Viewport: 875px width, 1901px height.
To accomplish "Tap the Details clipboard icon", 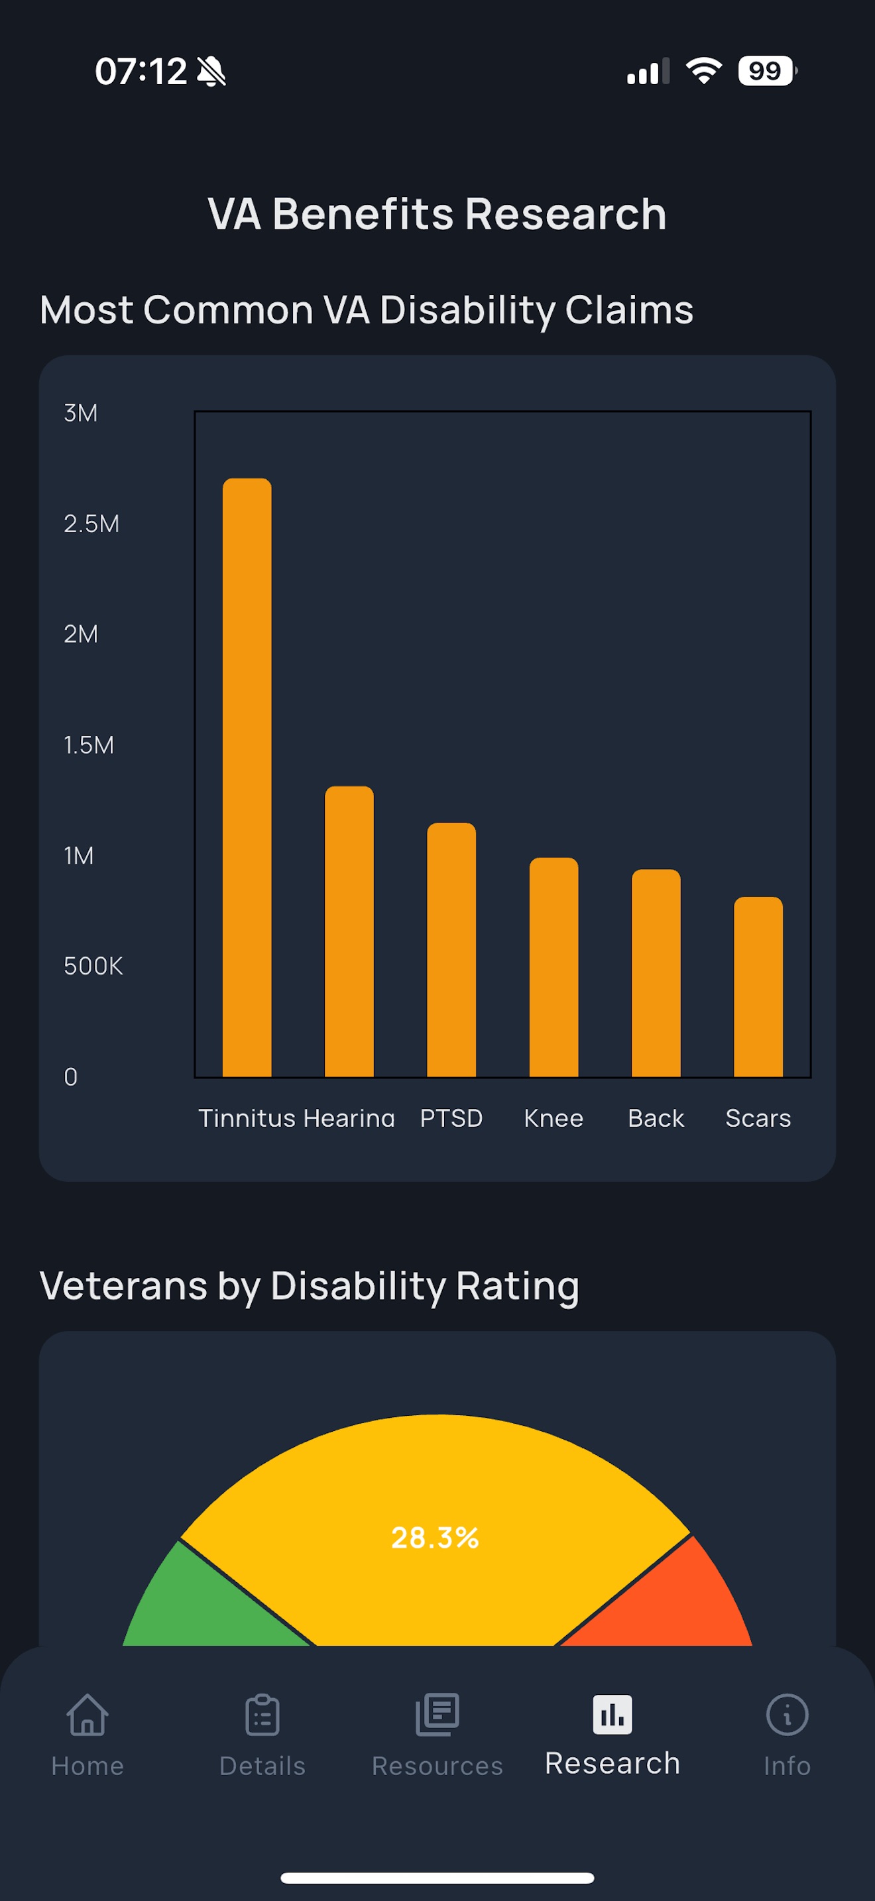I will tap(262, 1713).
